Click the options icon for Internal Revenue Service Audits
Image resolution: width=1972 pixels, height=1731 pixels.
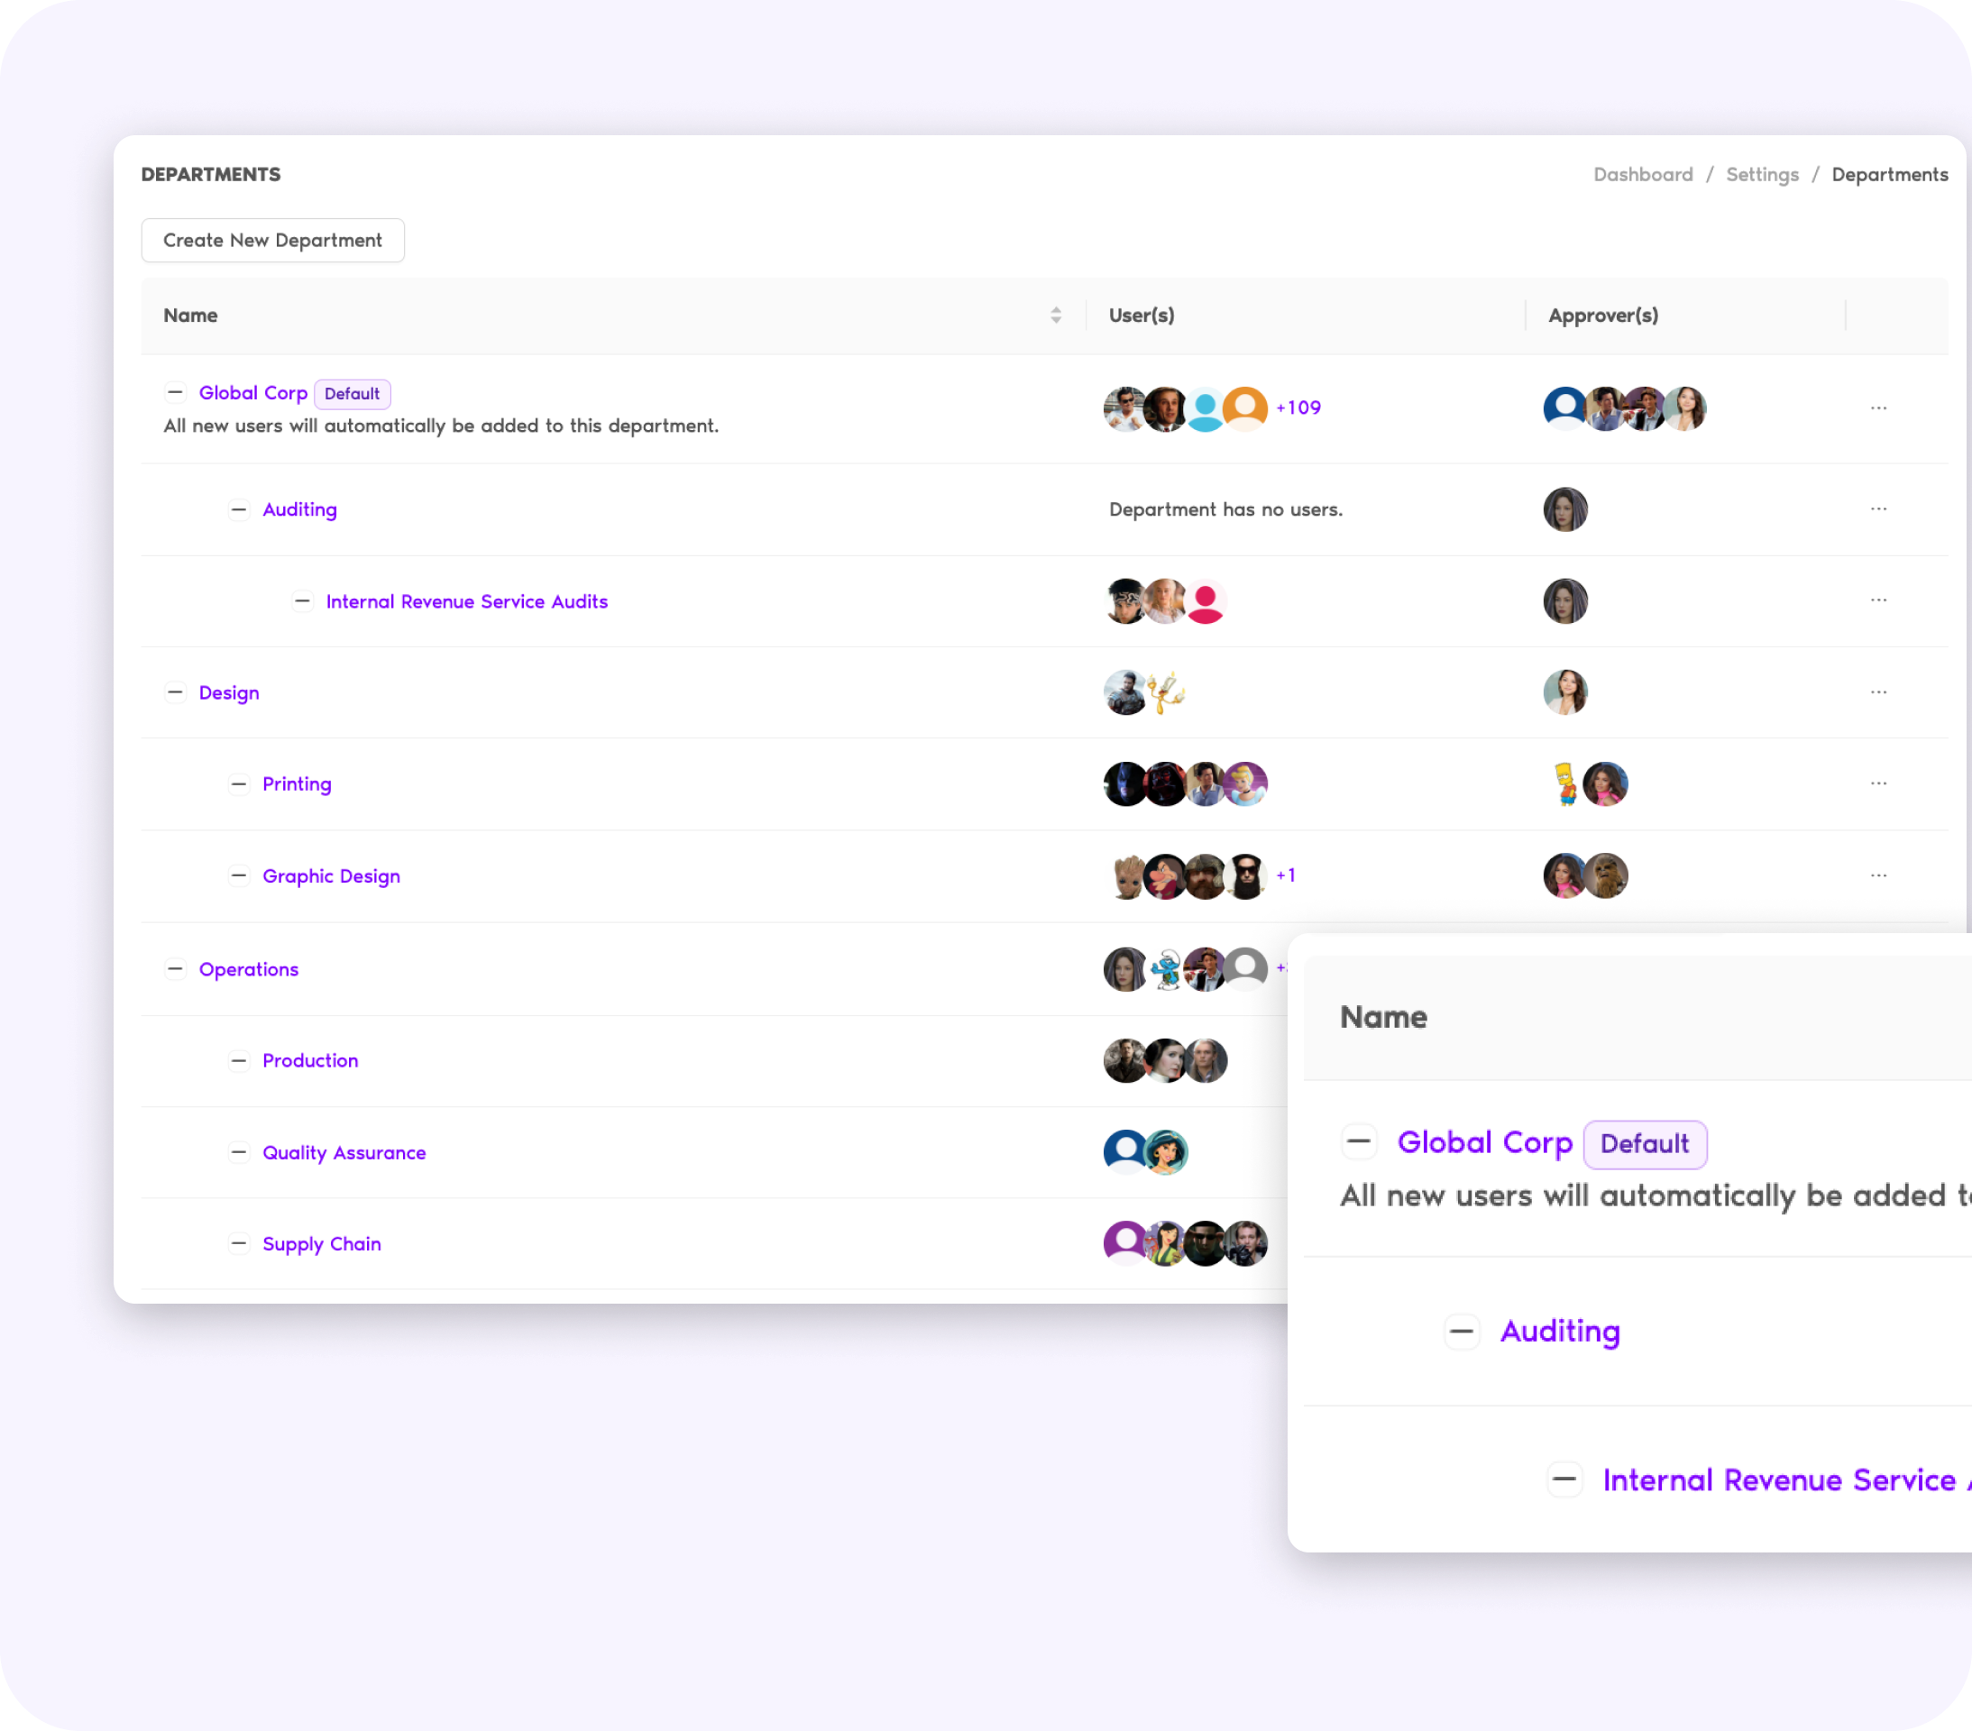click(1880, 600)
